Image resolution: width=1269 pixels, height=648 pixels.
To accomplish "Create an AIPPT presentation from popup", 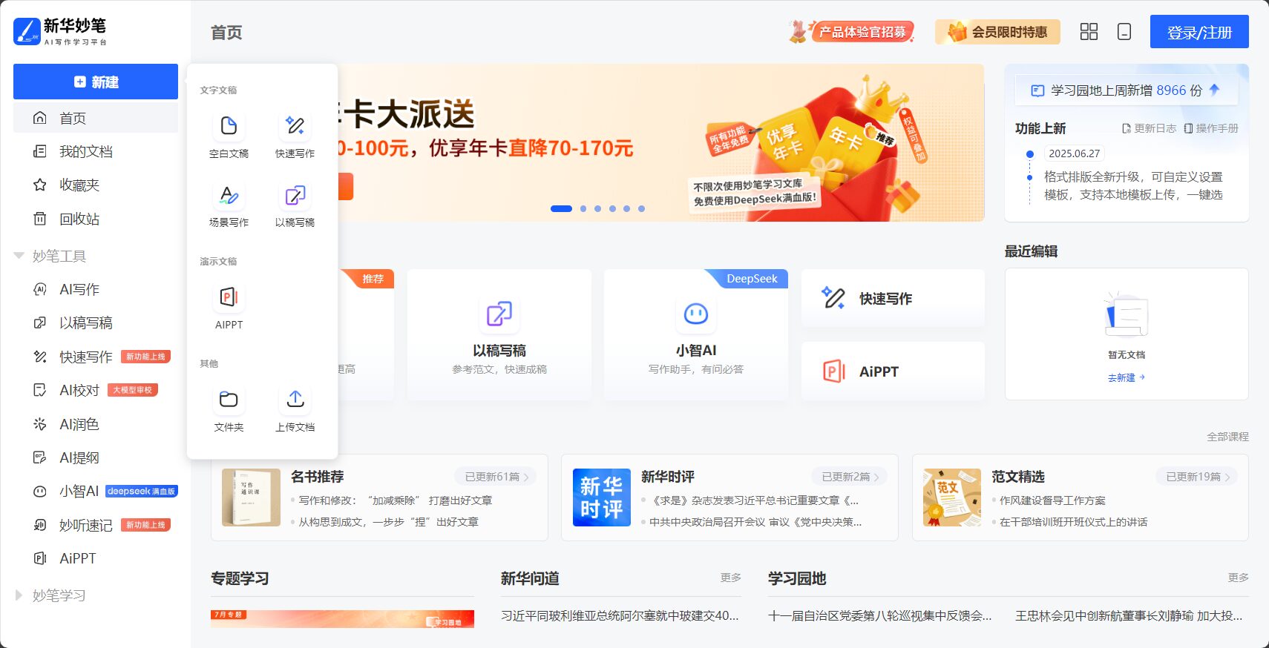I will point(229,306).
